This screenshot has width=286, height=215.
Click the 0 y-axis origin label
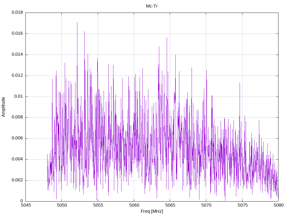(22, 201)
